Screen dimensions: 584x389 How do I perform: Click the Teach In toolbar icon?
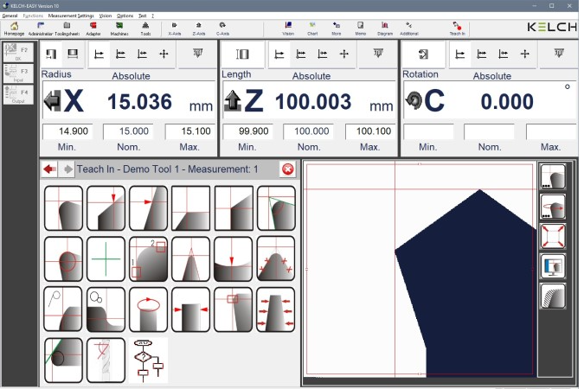coord(457,29)
